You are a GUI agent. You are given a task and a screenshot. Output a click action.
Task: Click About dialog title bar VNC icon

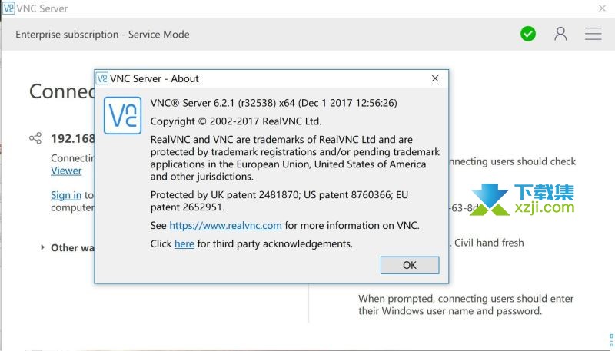tap(102, 78)
